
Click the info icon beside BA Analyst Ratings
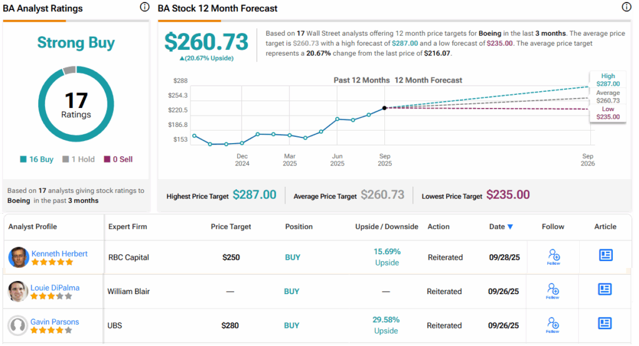coord(145,7)
